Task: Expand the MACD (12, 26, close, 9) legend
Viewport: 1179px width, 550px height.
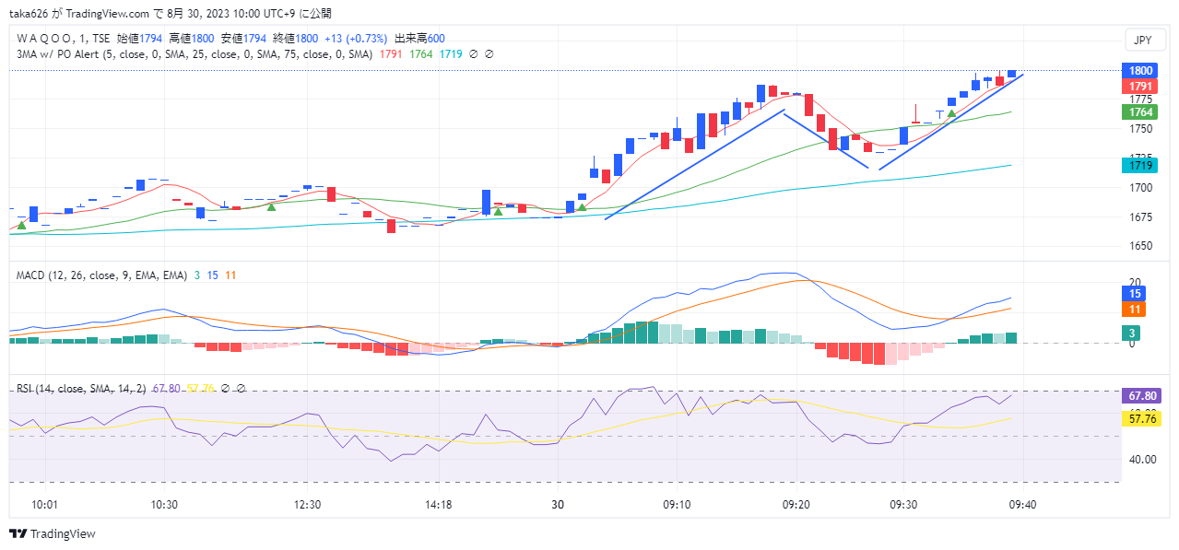Action: (x=101, y=275)
